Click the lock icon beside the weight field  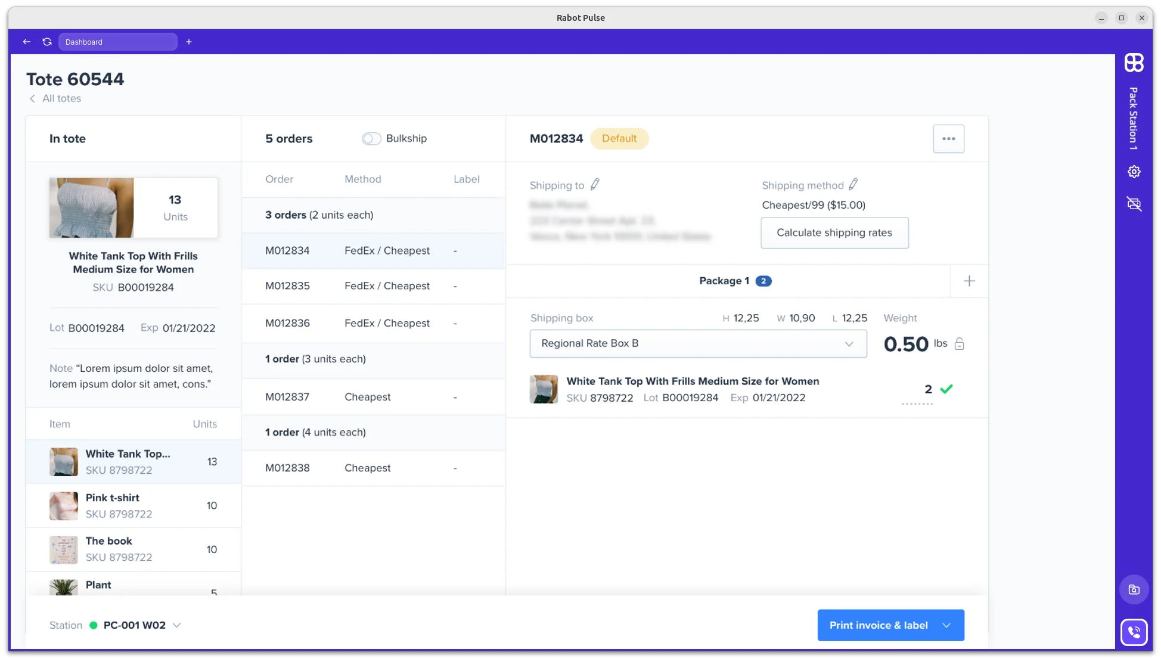point(960,343)
